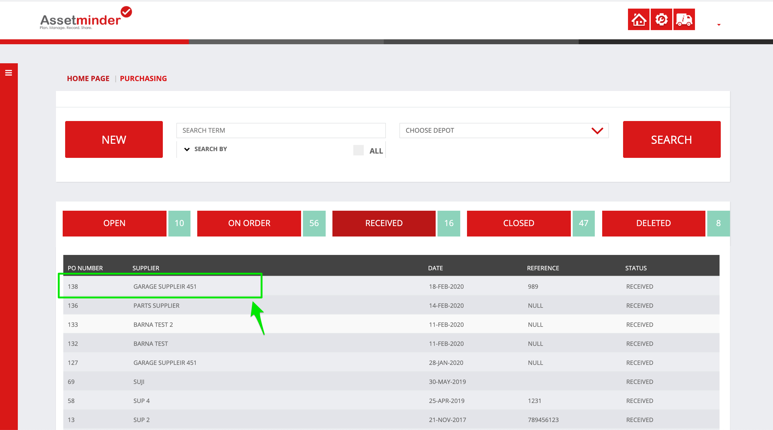Select the RECEIVED tab
The image size is (773, 430).
(384, 223)
